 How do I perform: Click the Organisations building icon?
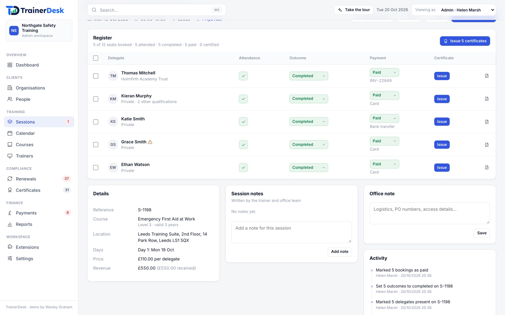10,88
